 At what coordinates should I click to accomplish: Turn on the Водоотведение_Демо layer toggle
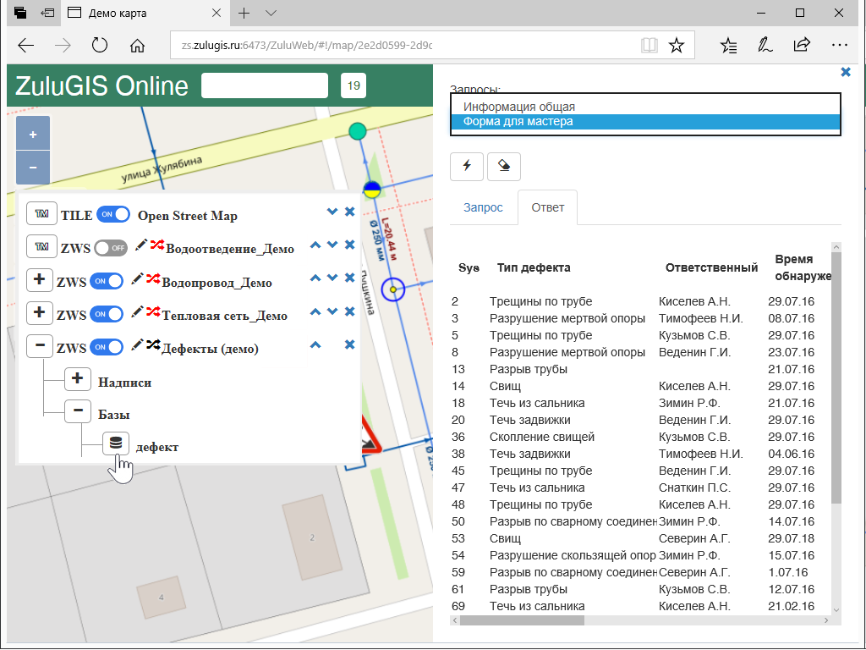[x=111, y=248]
